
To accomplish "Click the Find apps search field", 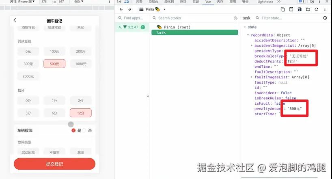I will pos(133,18).
